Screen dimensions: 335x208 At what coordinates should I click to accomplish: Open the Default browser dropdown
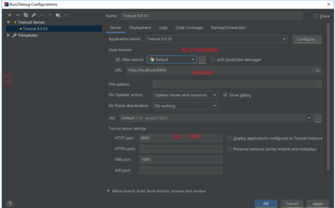point(172,59)
